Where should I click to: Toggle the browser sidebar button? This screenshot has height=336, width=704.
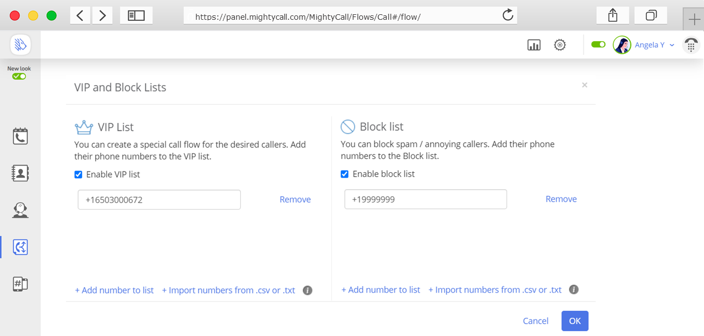136,15
